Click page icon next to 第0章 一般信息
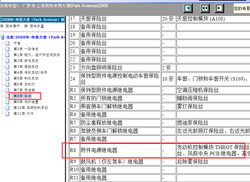 point(7,49)
